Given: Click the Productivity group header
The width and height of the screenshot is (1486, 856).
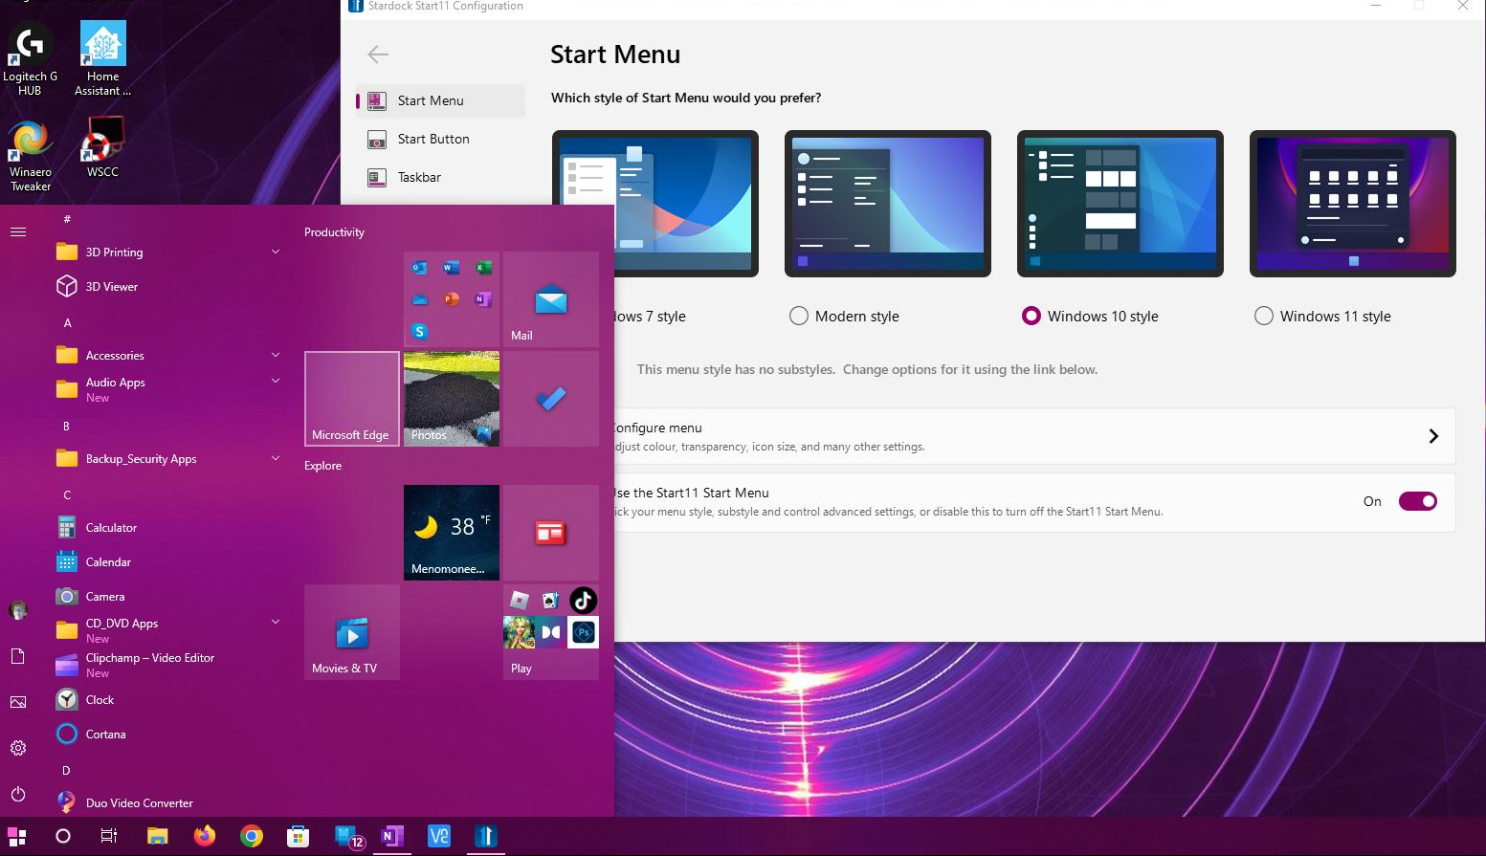Looking at the screenshot, I should pyautogui.click(x=334, y=232).
